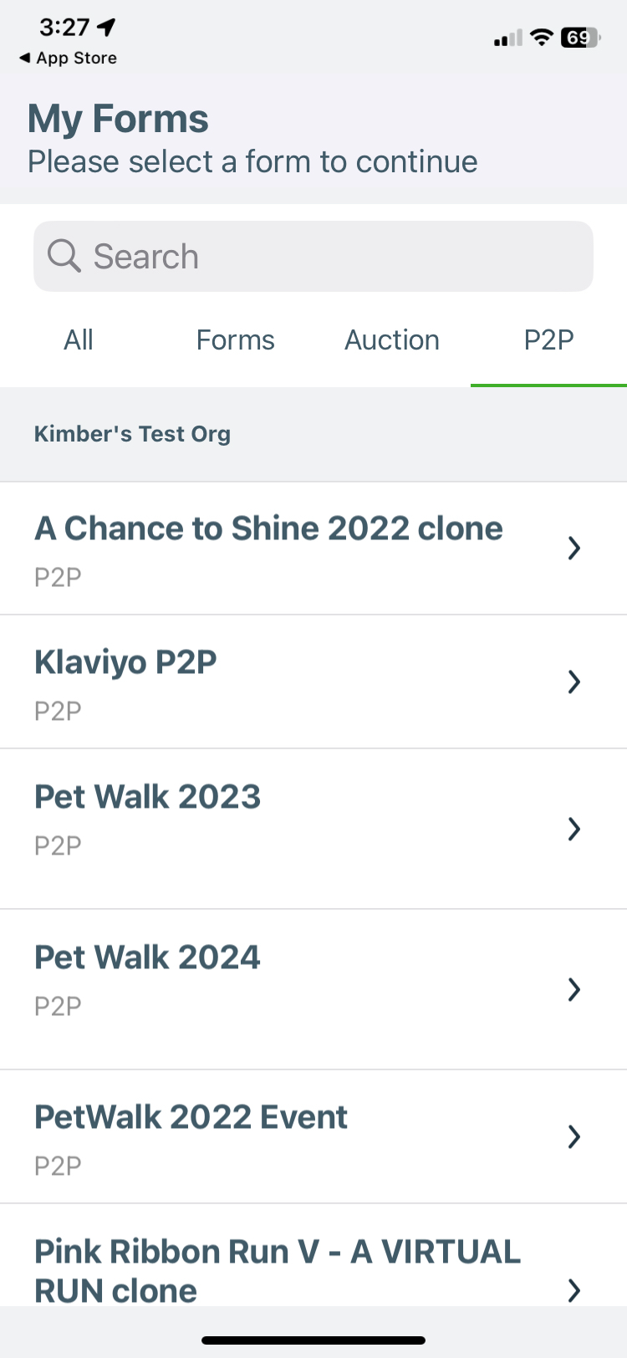The height and width of the screenshot is (1358, 627).
Task: Open chevron for A Chance to Shine 2022 clone
Action: coord(573,549)
